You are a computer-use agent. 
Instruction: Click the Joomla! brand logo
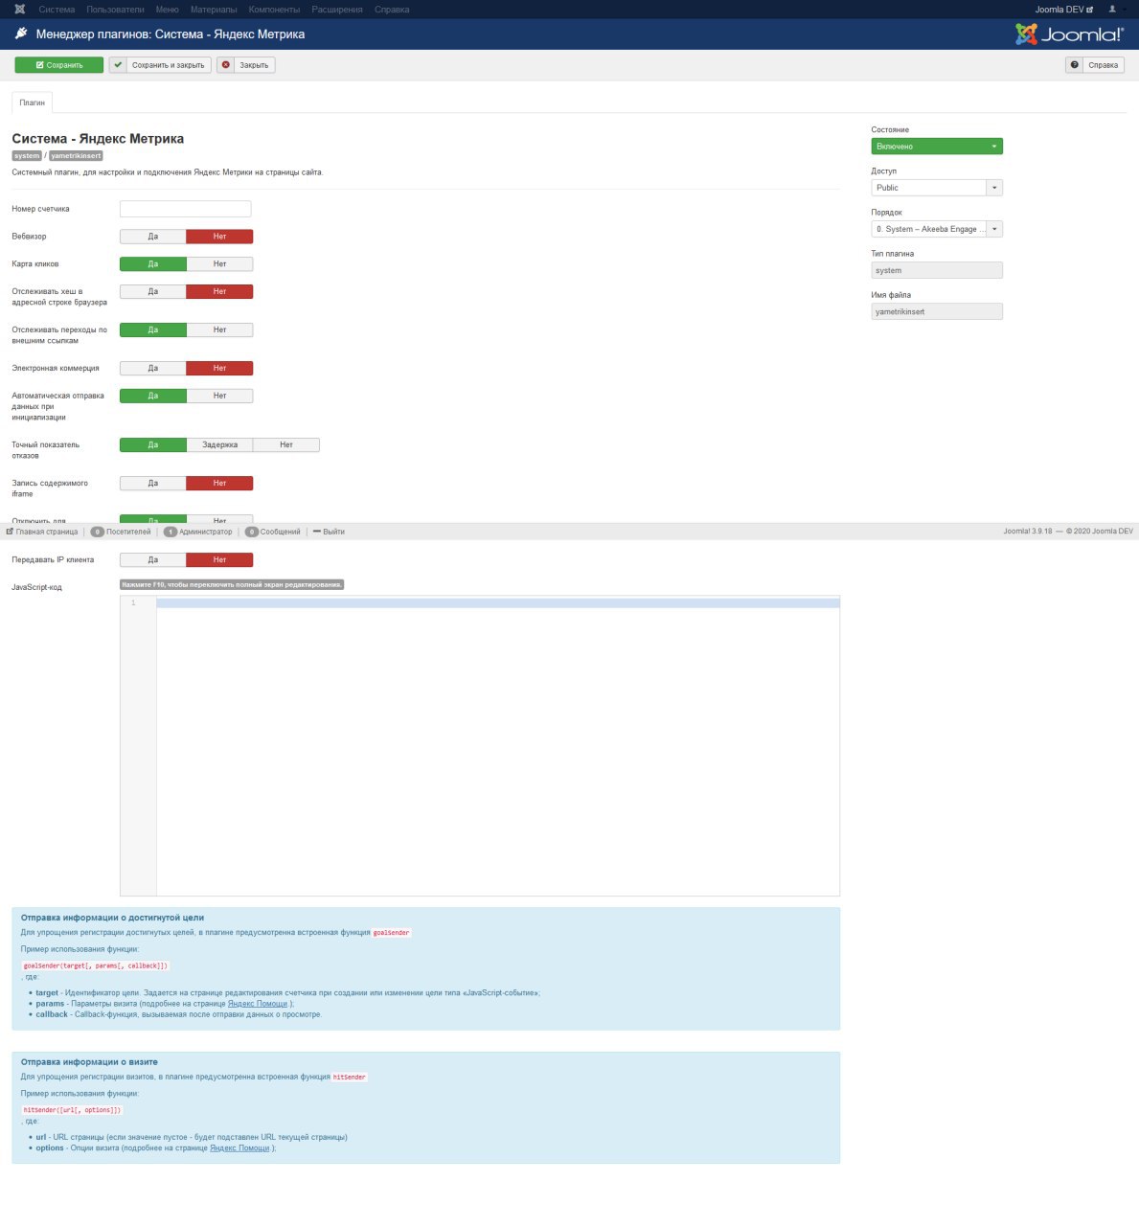pyautogui.click(x=1069, y=34)
